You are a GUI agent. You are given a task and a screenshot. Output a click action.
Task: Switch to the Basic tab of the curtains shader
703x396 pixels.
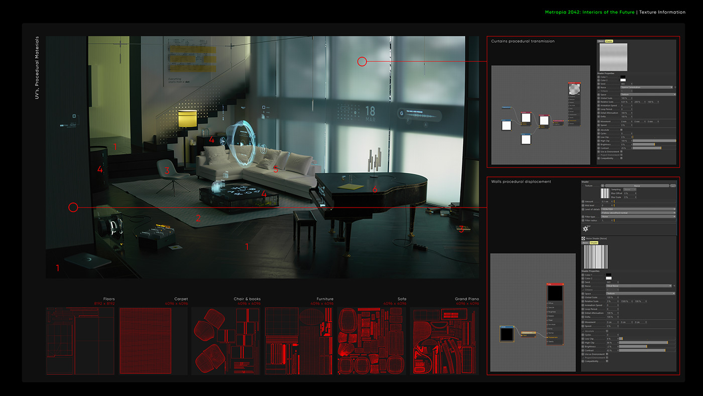(x=601, y=41)
